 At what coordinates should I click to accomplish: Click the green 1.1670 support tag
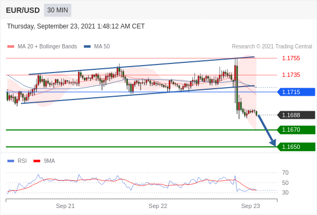coord(296,130)
